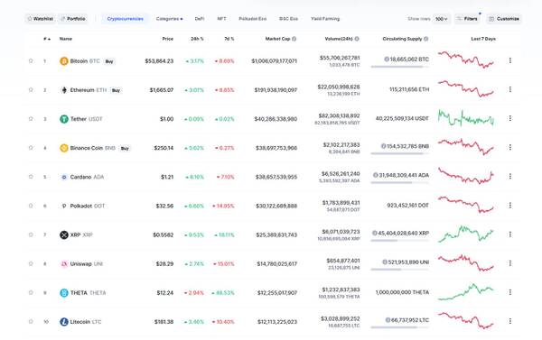Click the Bitcoin coin logo
Viewport: 542px width, 340px height.
pyautogui.click(x=64, y=61)
